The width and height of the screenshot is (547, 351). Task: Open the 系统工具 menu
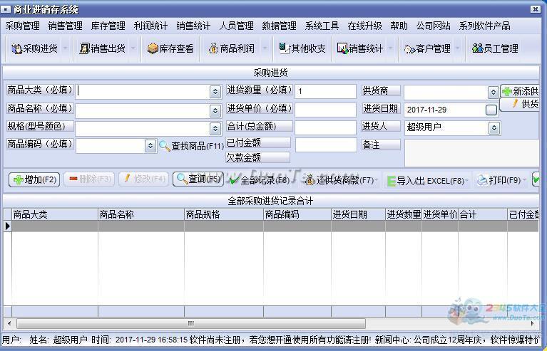(322, 26)
